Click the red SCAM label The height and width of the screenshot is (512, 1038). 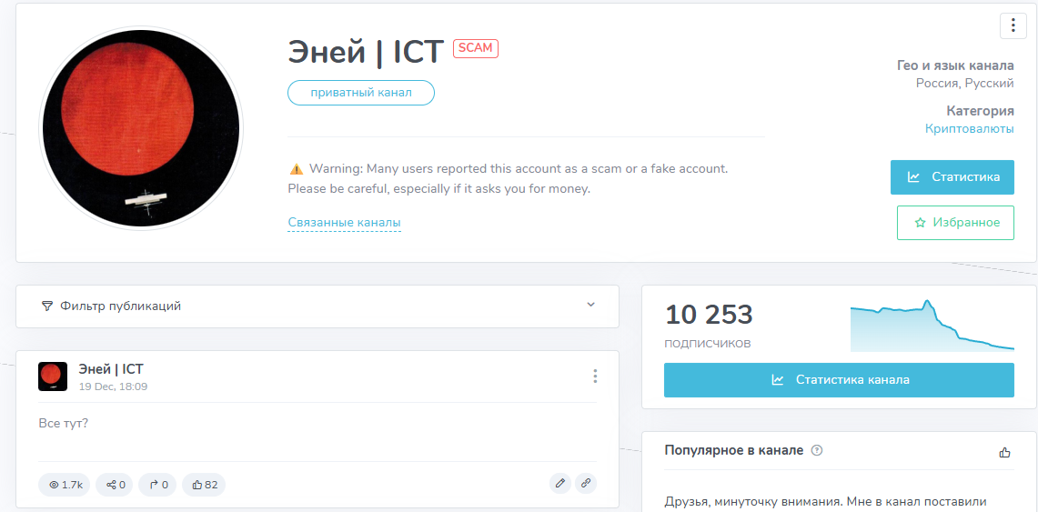point(475,49)
